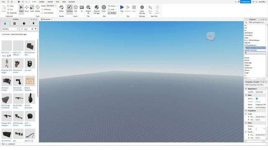The image size is (268, 150).
Task: Open the FILE menu
Action: (3, 2)
